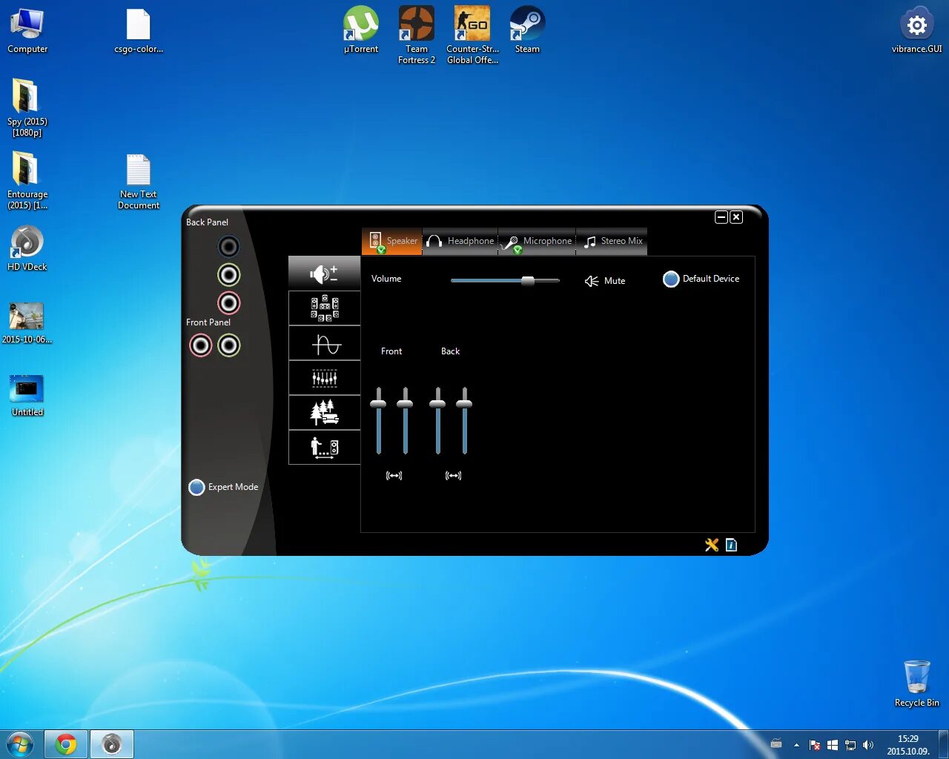Open the Equalizer sidebar icon
Viewport: 949px width, 759px height.
(x=324, y=378)
